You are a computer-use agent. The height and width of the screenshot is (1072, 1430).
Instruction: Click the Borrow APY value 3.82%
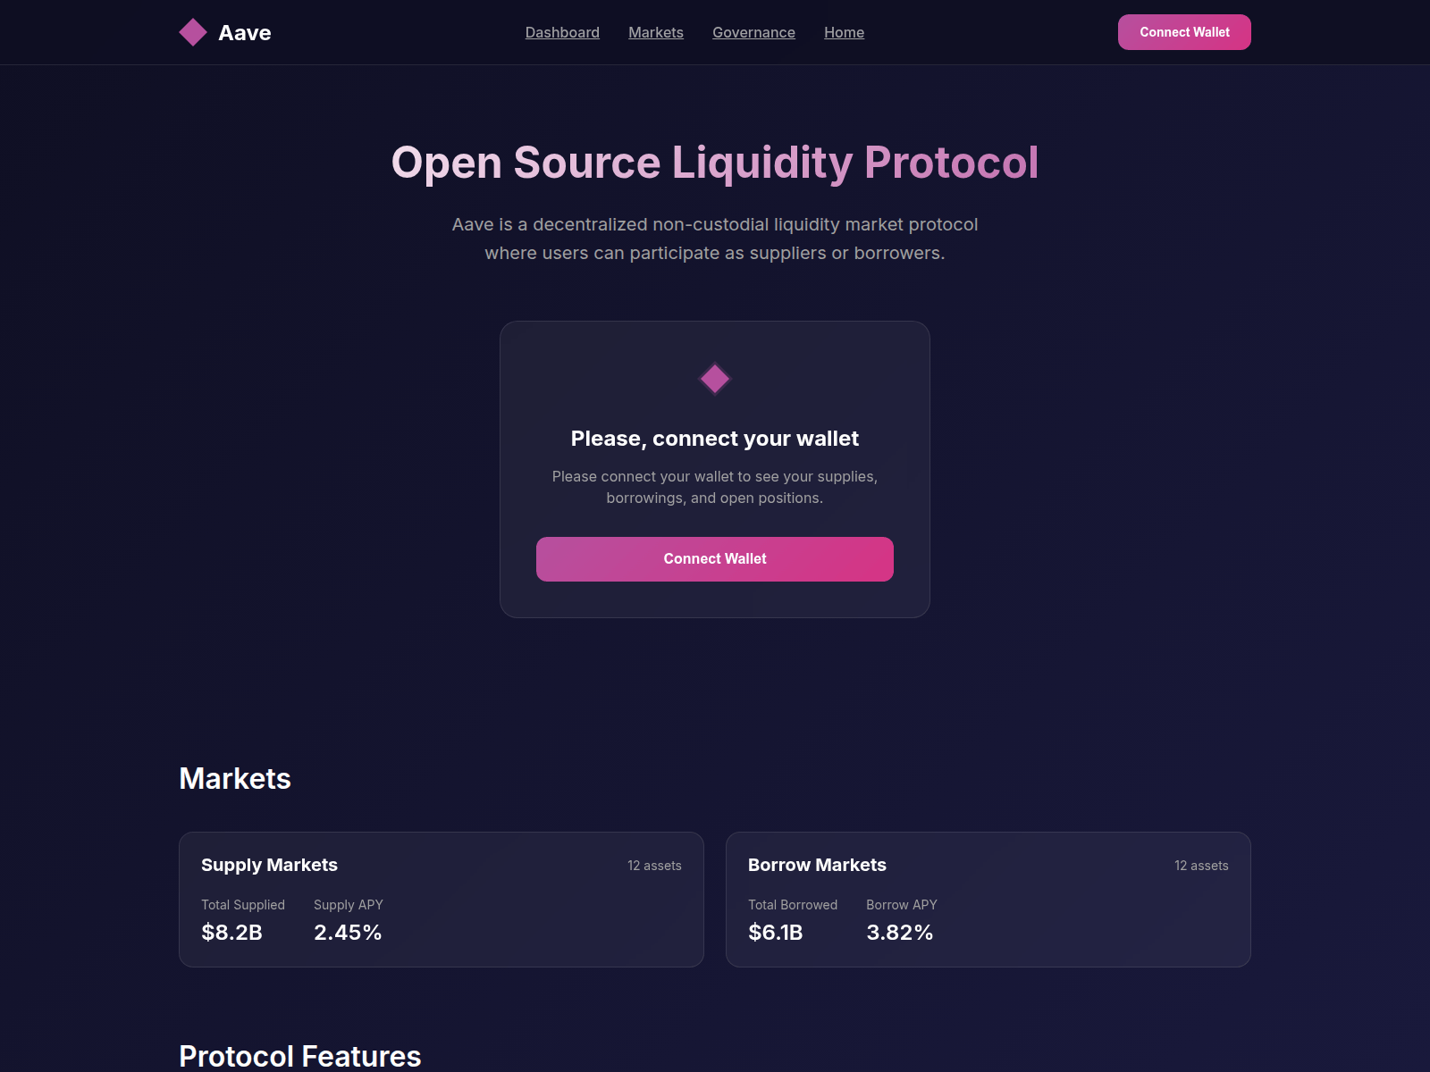click(x=899, y=933)
